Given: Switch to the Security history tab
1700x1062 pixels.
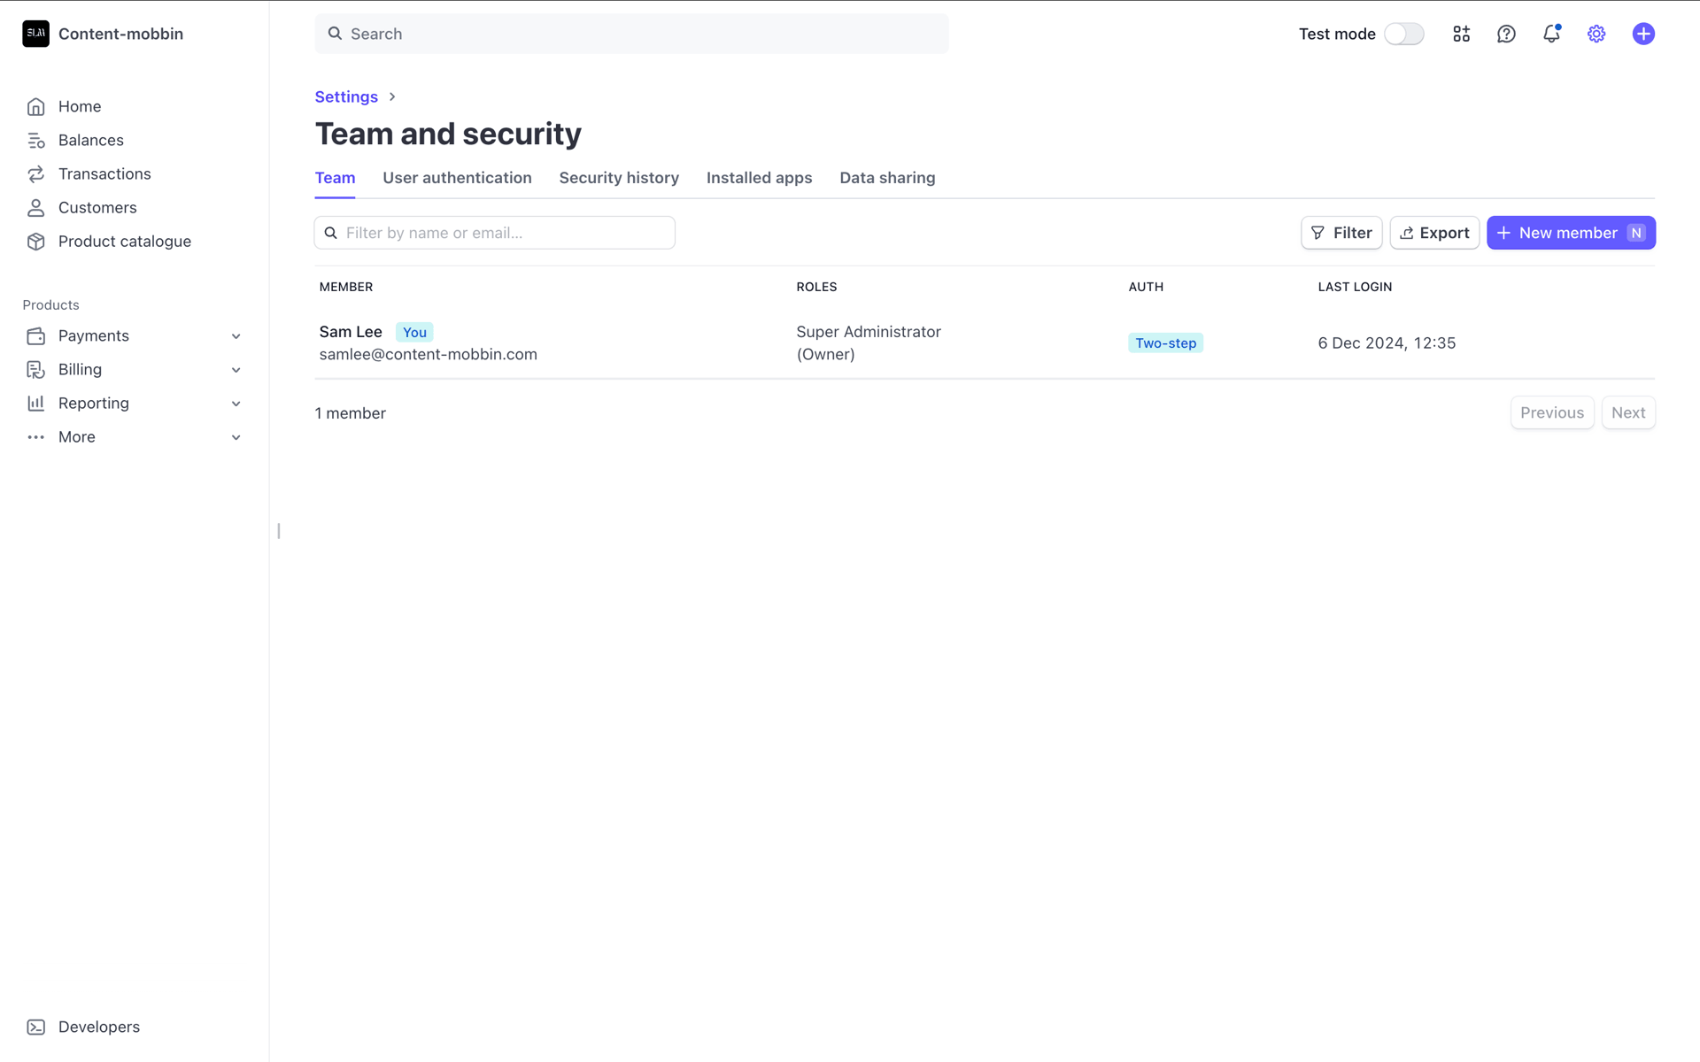Looking at the screenshot, I should (619, 178).
